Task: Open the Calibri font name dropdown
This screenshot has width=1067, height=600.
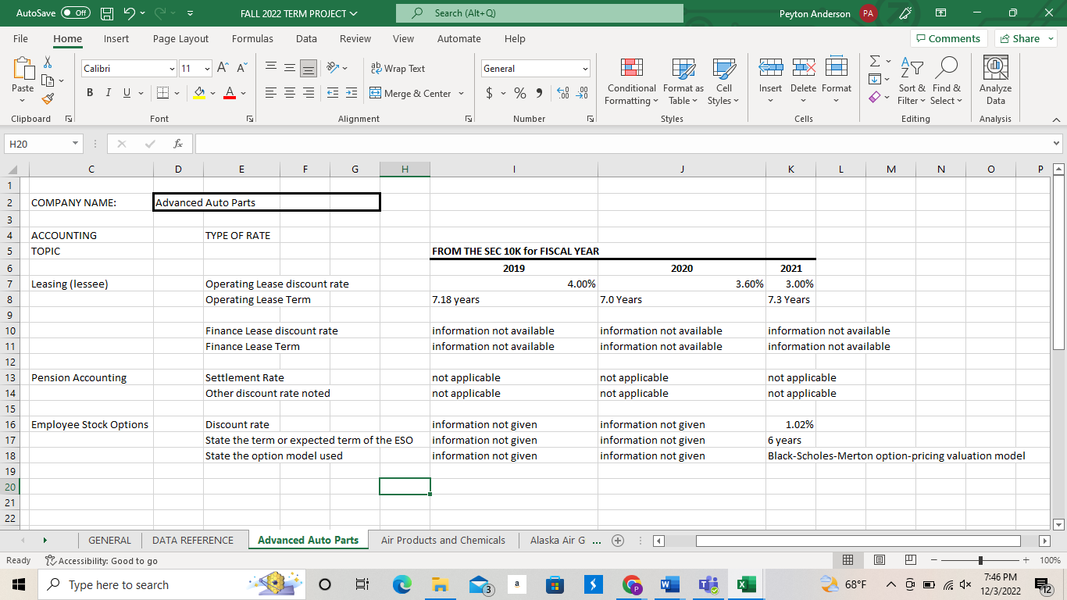Action: [171, 69]
